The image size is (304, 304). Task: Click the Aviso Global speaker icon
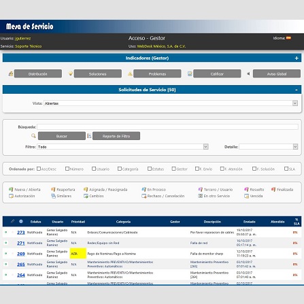click(x=248, y=73)
